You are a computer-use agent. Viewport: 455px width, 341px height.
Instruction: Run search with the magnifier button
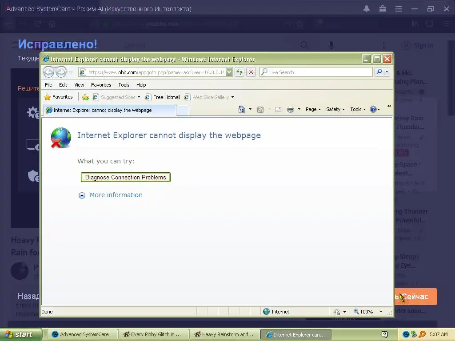click(x=379, y=72)
